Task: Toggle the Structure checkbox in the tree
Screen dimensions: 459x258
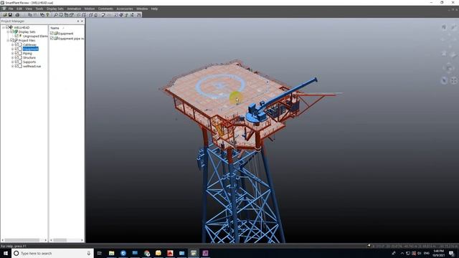Action: [16, 57]
